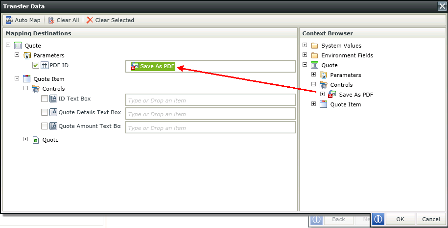Click the red X Clear Selected icon

[90, 20]
